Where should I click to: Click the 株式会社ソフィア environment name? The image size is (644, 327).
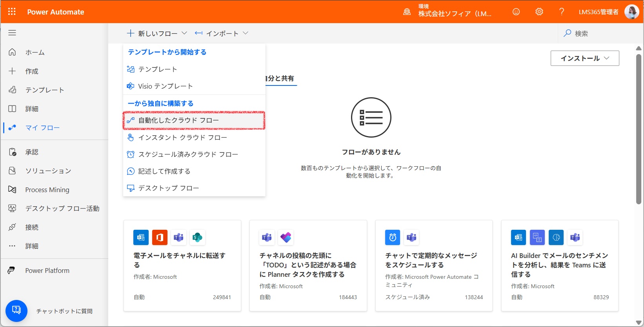455,14
